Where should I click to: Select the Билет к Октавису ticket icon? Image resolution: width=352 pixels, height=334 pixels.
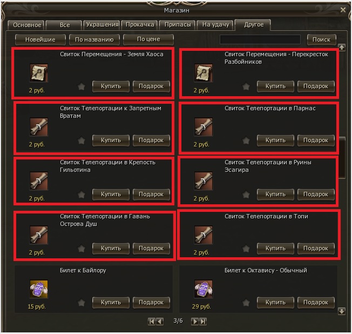click(x=204, y=289)
